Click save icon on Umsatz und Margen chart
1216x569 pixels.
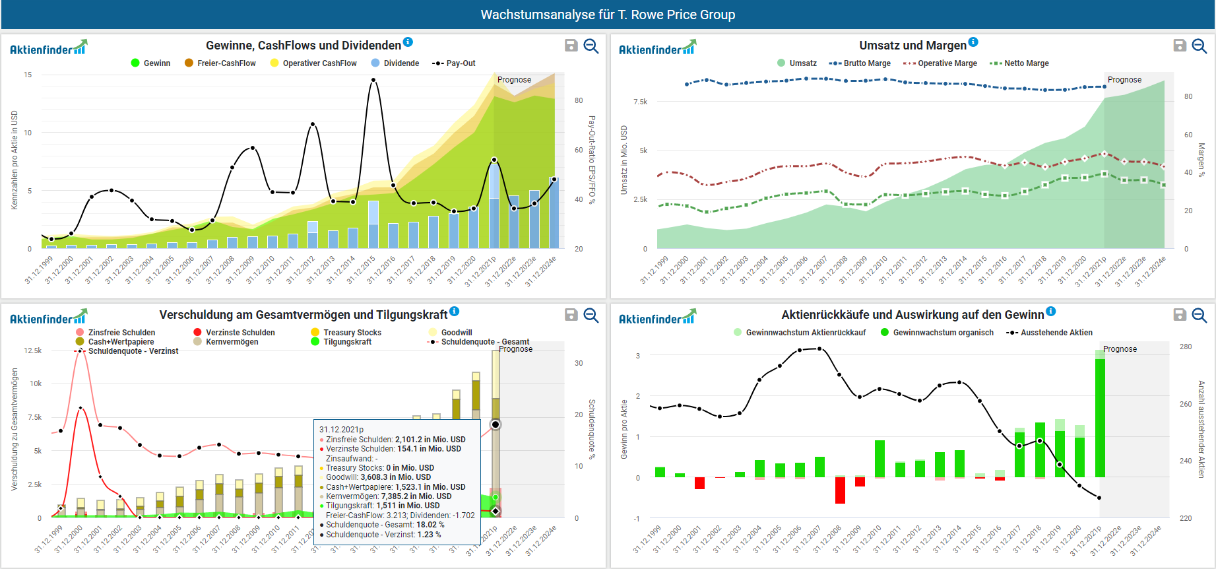[x=1180, y=46]
